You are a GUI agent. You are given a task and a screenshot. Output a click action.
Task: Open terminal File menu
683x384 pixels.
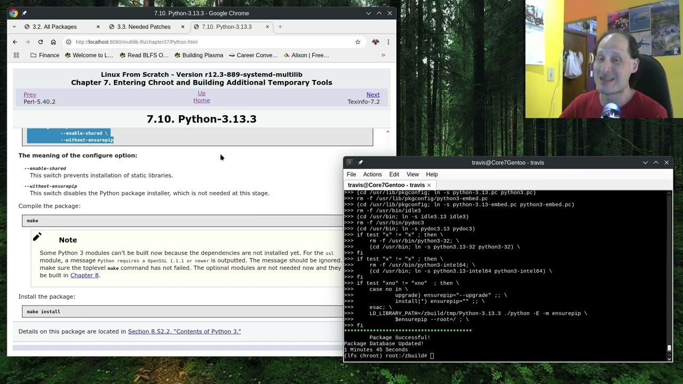(351, 174)
